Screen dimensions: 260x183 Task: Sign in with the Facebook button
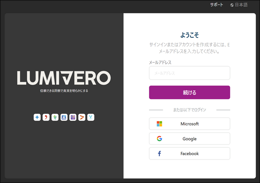coord(189,154)
